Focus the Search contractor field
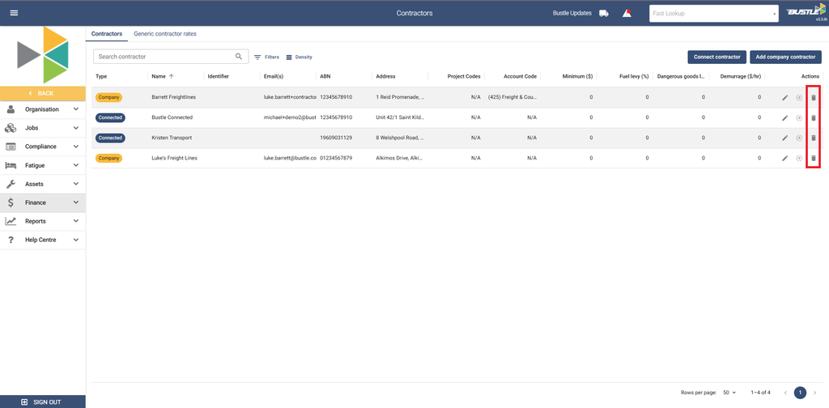 171,57
